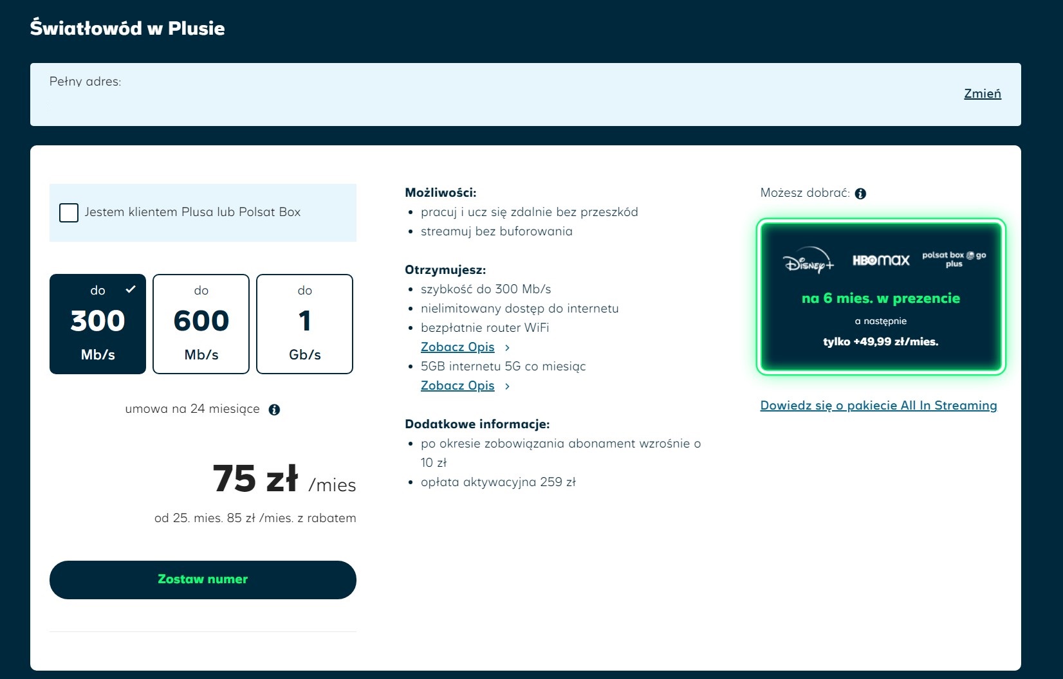Select the 600 Mb/s speed option
This screenshot has height=679, width=1063.
(x=201, y=324)
